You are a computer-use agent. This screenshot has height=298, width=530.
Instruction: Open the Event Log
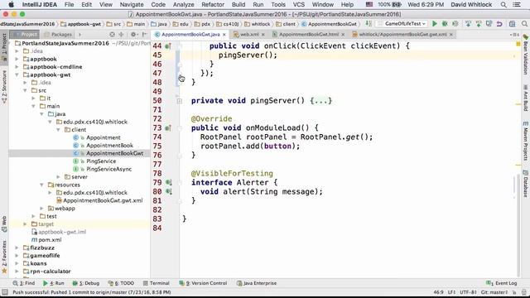point(501,283)
